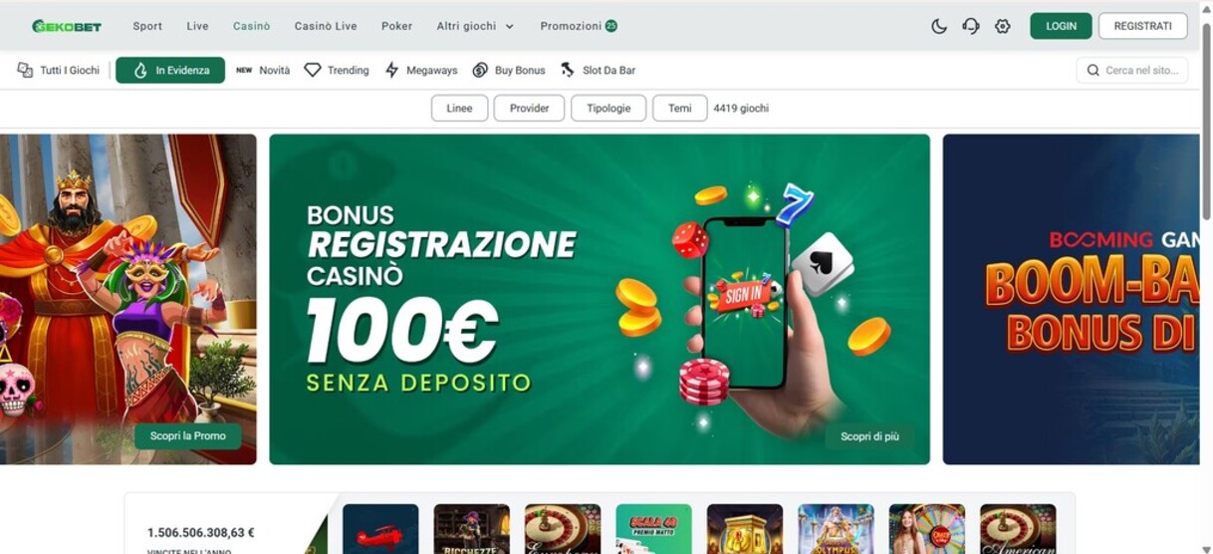This screenshot has height=554, width=1213.
Task: Expand Altri giochi dropdown menu
Action: pyautogui.click(x=475, y=26)
